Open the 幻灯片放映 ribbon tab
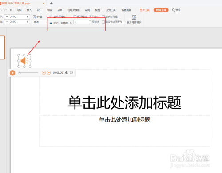Image resolution: width=222 pixels, height=173 pixels. 74,10
